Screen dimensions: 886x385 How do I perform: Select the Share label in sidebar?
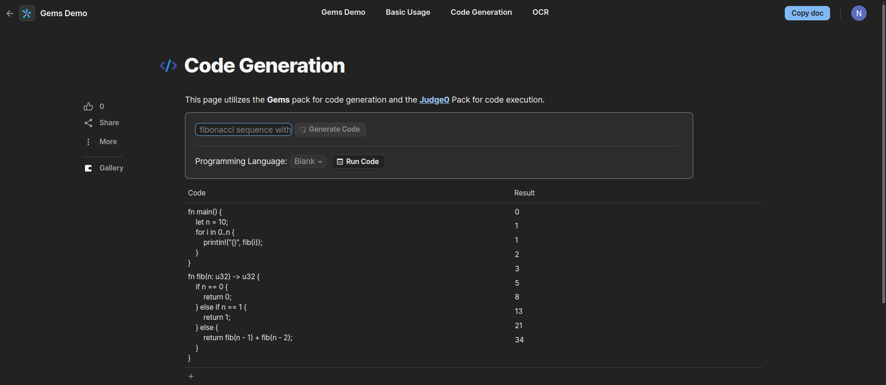(109, 123)
